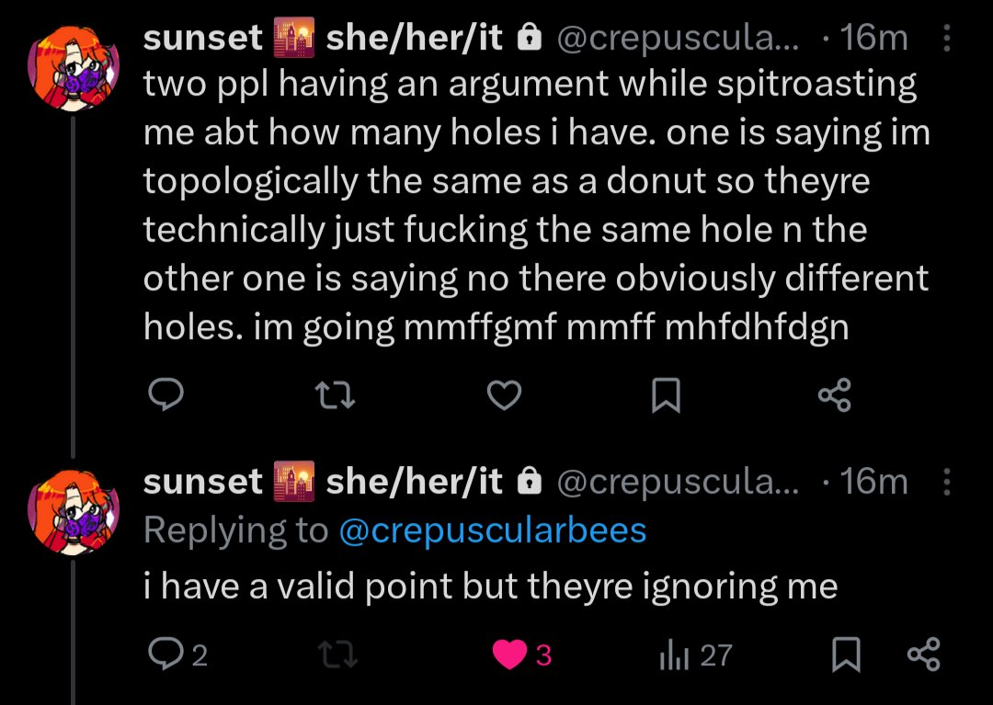Open replies on the second tweet
993x705 pixels.
pyautogui.click(x=178, y=654)
